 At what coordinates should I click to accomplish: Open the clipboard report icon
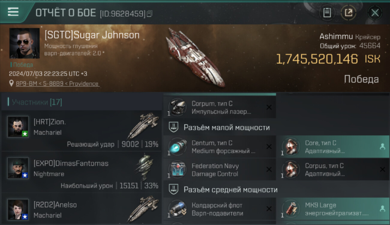pos(327,13)
